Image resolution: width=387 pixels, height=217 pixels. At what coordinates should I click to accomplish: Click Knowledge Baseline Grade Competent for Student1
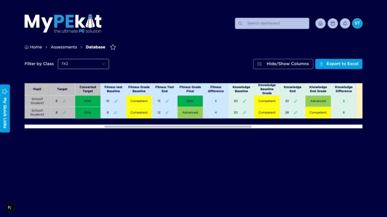coord(267,101)
